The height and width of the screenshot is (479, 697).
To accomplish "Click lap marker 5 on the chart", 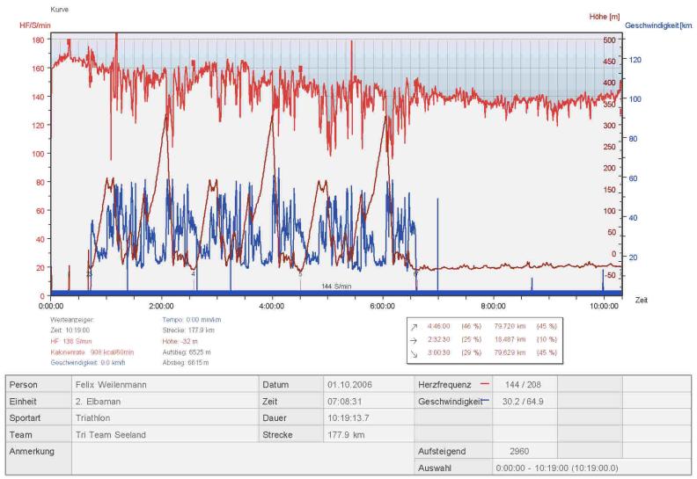I will click(x=301, y=274).
